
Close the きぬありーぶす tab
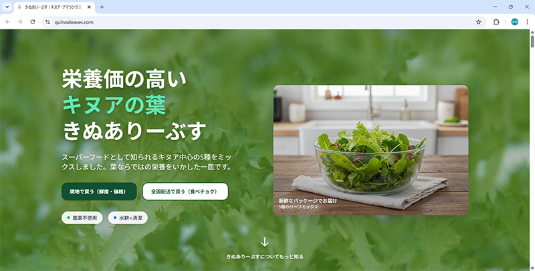pyautogui.click(x=89, y=7)
